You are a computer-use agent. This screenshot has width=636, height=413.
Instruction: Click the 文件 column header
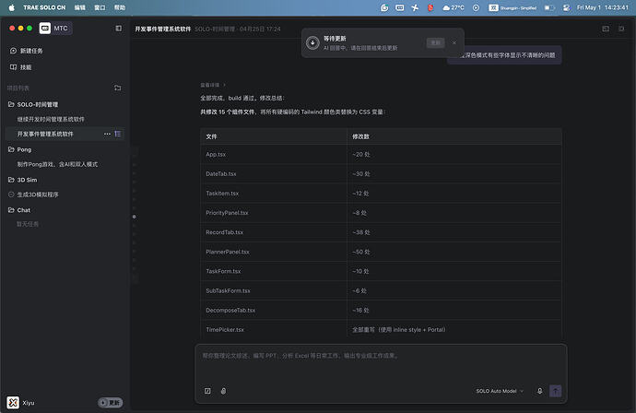(274, 136)
